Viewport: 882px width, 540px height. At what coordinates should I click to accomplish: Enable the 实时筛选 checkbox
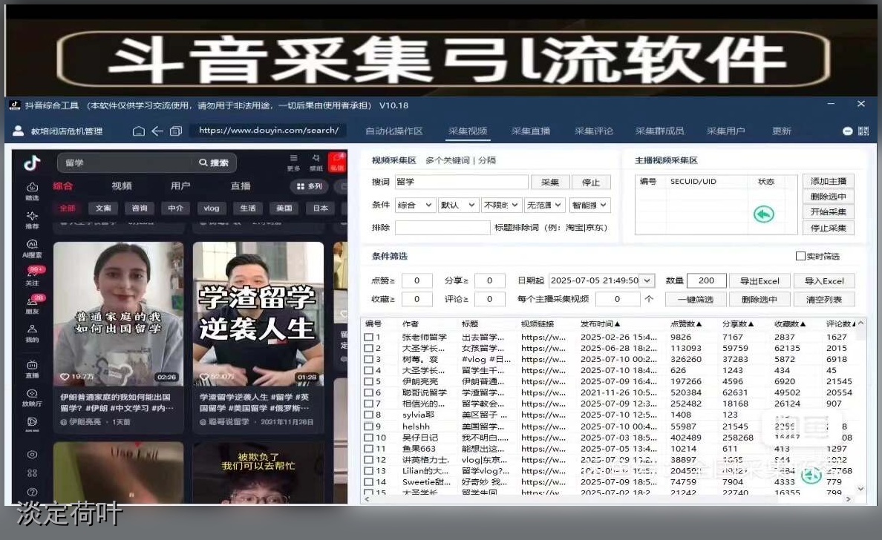(800, 256)
